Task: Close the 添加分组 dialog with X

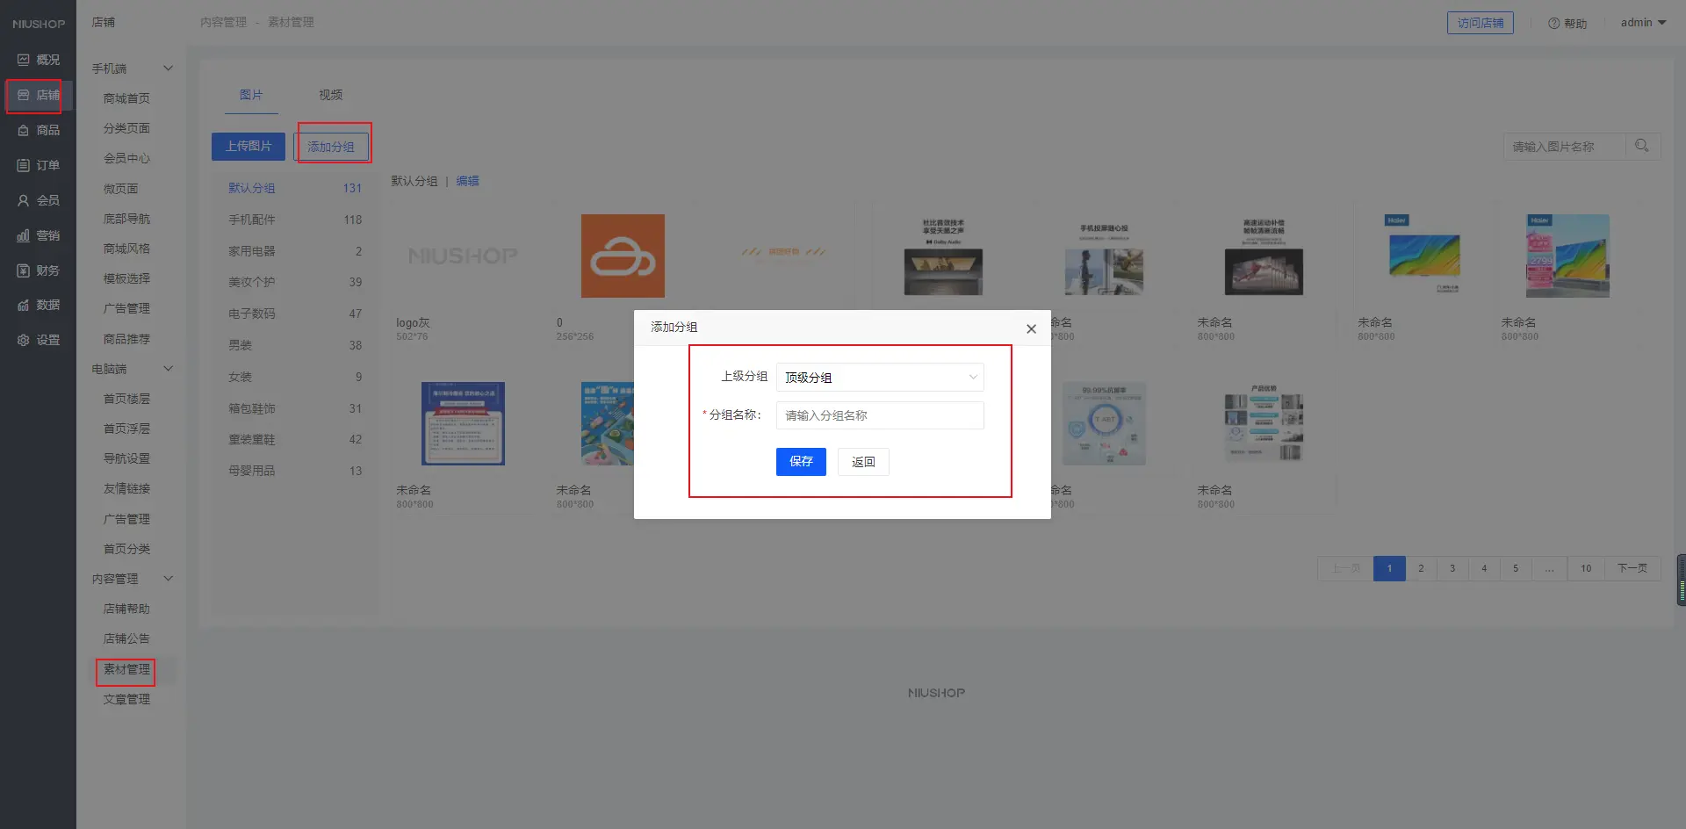Action: click(1031, 328)
